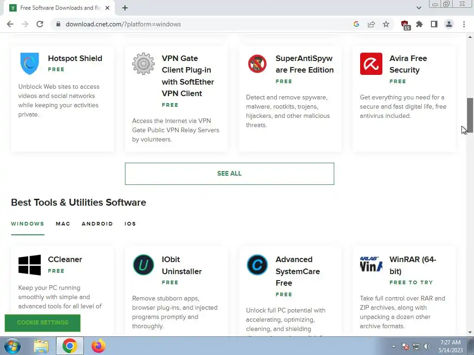Open the Chrome three-dot menu

[x=464, y=24]
